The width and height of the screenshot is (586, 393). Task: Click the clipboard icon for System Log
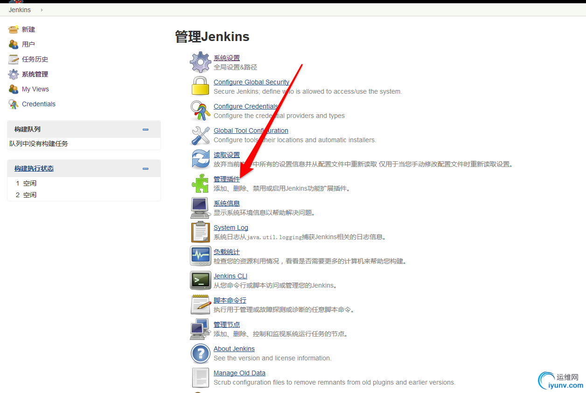click(201, 232)
